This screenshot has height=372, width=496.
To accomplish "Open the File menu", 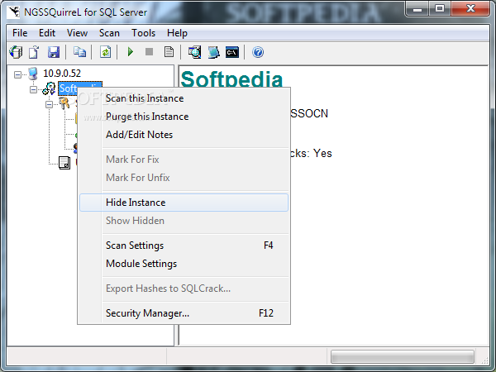I will pos(20,33).
